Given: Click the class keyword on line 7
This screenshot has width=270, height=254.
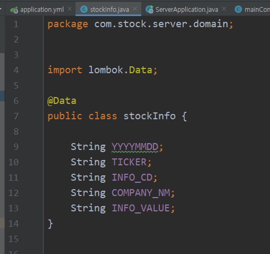Looking at the screenshot, I should [103, 116].
